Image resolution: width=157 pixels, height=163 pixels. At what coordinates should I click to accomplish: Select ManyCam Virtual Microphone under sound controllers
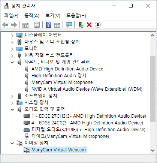point(62,82)
